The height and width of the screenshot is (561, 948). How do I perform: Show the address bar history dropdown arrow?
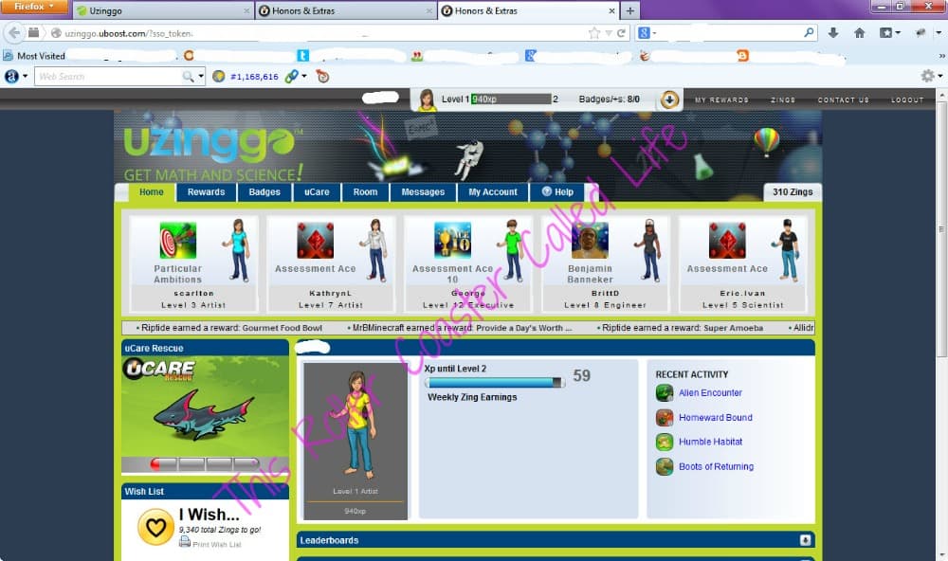click(x=609, y=33)
